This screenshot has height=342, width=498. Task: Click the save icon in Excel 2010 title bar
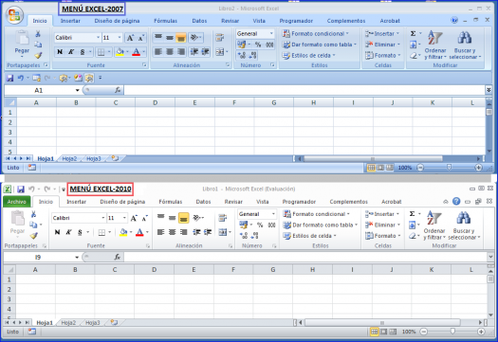tap(21, 189)
